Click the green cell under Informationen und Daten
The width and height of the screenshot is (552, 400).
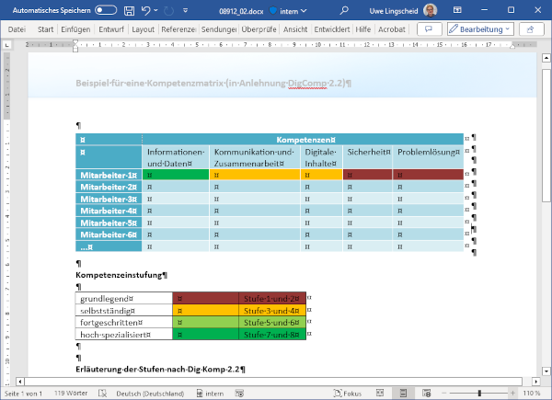click(176, 175)
